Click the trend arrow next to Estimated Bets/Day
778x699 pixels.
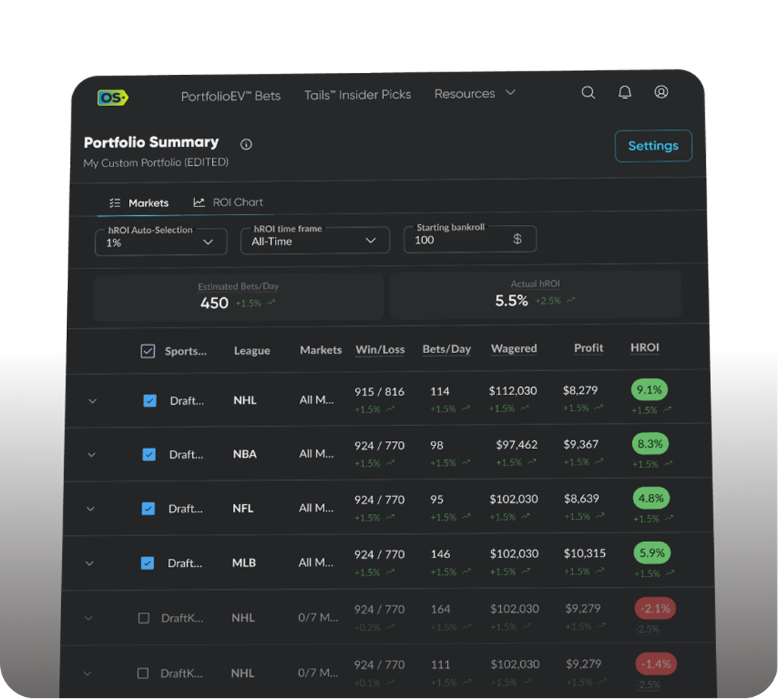tap(271, 303)
